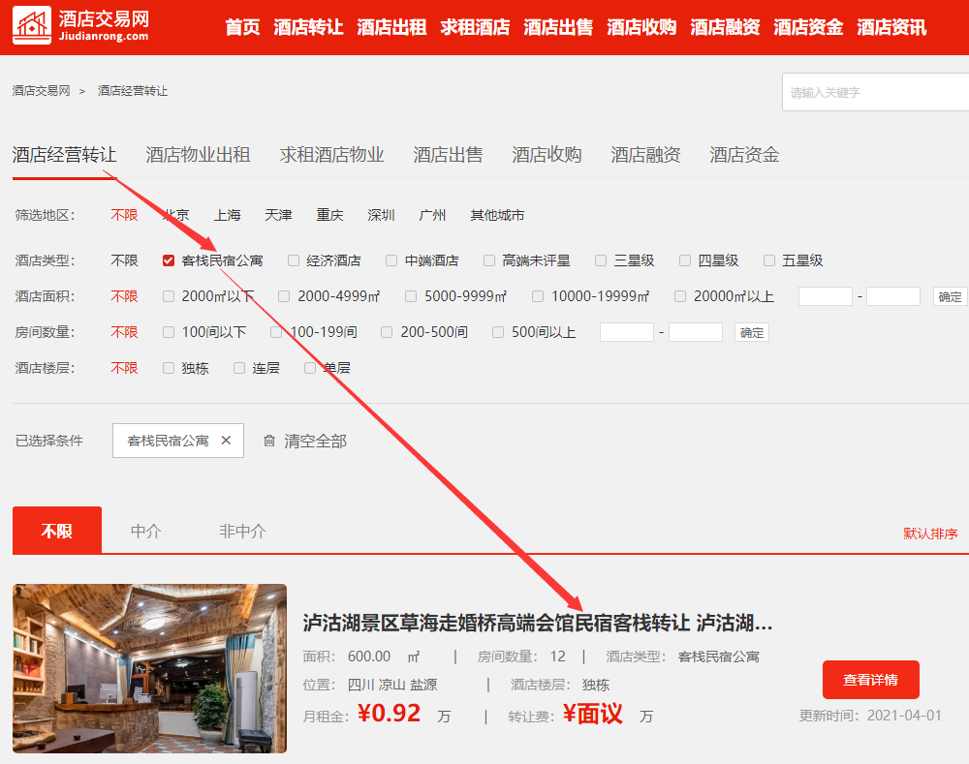969x764 pixels.
Task: Select the 10000-19999㎡ area checkbox
Action: 538,296
